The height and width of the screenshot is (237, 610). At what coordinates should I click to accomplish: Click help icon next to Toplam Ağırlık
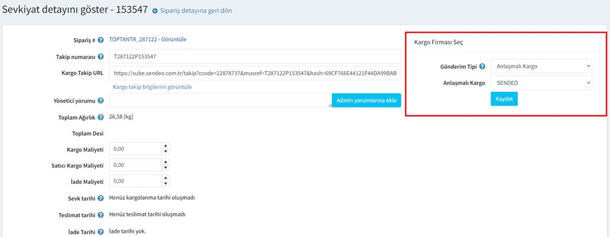pos(101,117)
